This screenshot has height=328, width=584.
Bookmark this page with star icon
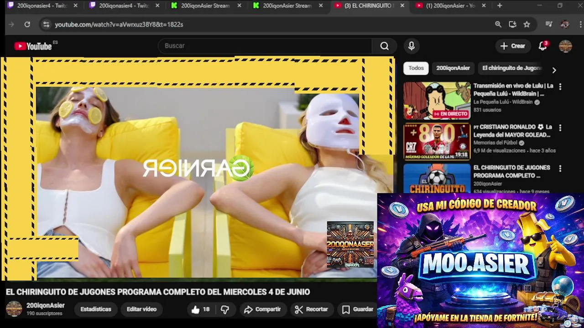(x=527, y=25)
